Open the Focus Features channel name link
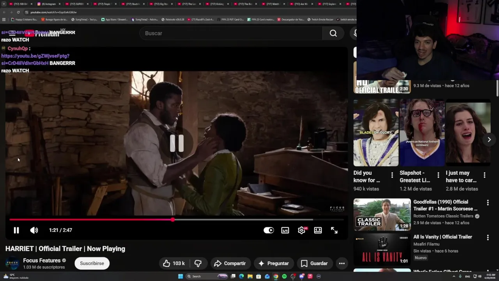The image size is (499, 281). click(x=42, y=260)
